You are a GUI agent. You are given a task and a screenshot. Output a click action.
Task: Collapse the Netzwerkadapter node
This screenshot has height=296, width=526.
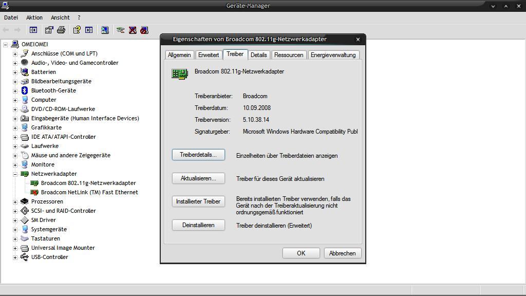pos(15,174)
